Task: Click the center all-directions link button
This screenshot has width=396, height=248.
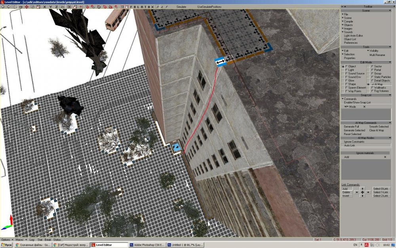Action: [x=362, y=192]
